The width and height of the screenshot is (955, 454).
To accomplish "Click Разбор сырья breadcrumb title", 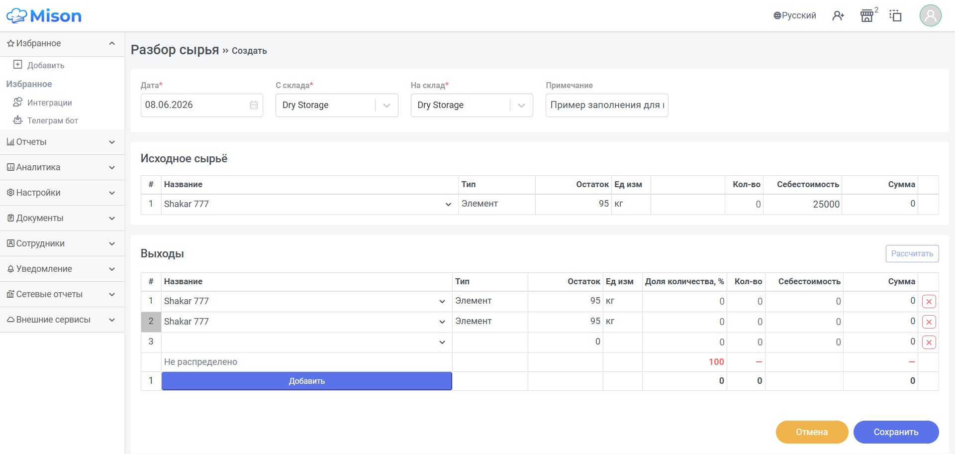I will (x=175, y=50).
